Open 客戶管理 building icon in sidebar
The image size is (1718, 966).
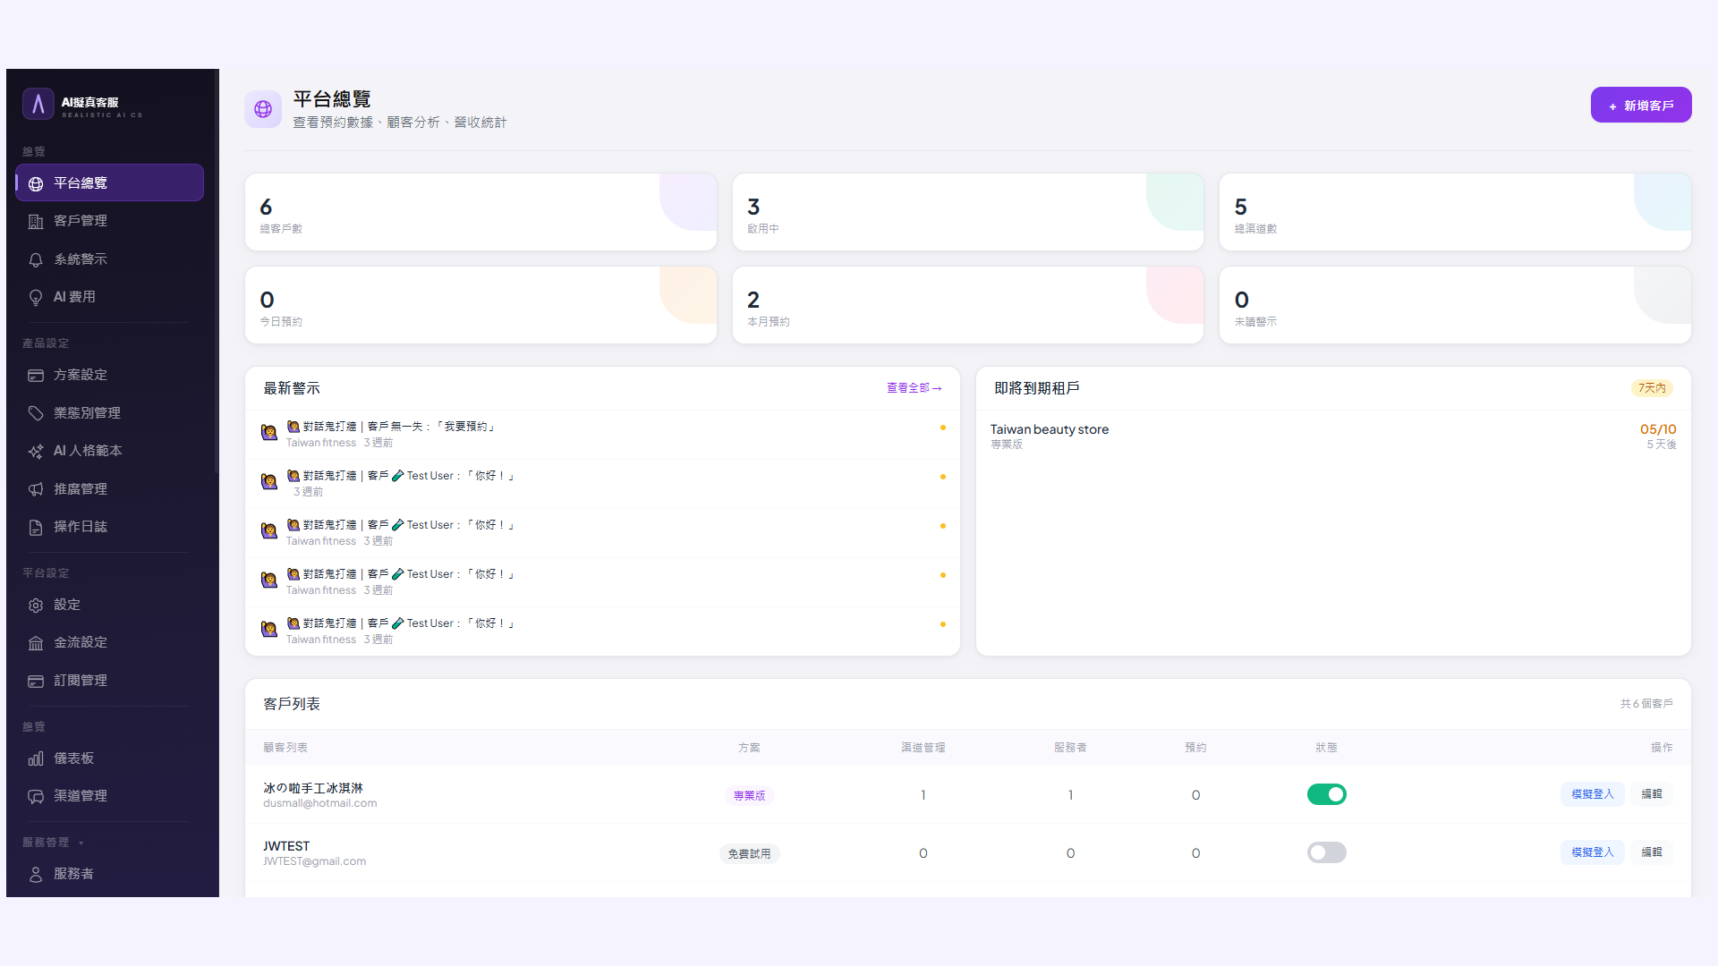(x=36, y=221)
